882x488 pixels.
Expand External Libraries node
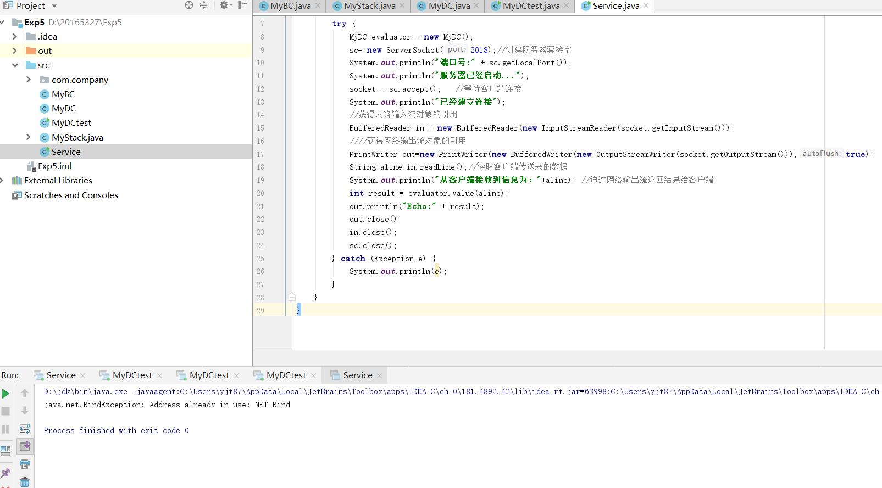pos(2,180)
